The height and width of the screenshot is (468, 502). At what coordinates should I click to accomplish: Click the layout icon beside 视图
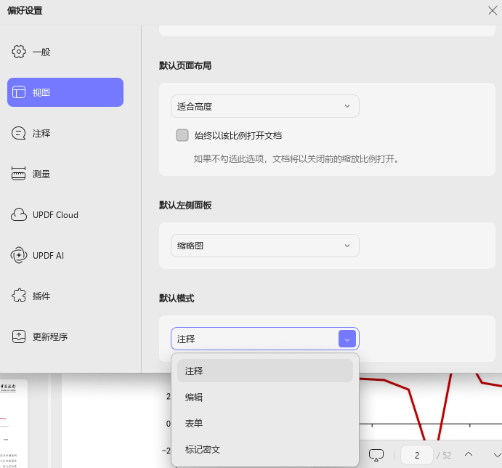click(x=19, y=92)
